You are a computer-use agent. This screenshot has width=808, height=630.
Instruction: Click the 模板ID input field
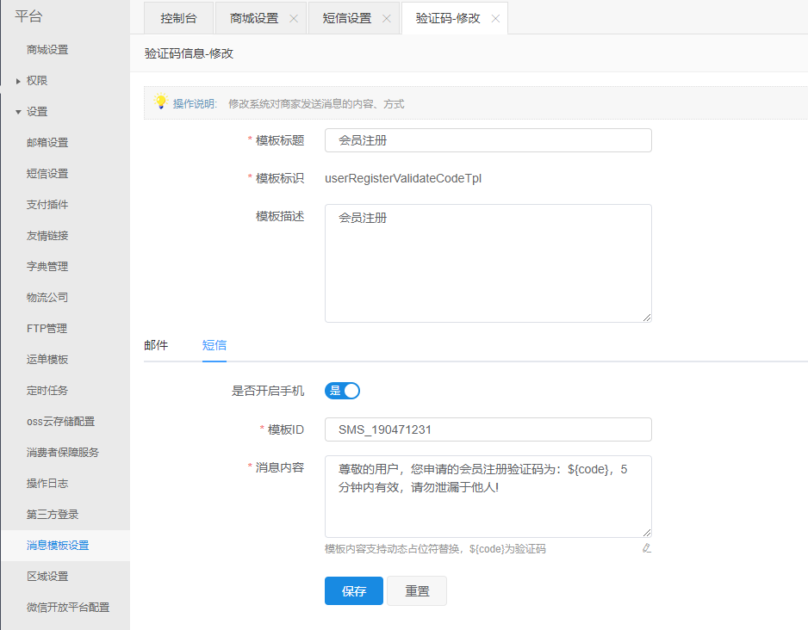coord(488,429)
